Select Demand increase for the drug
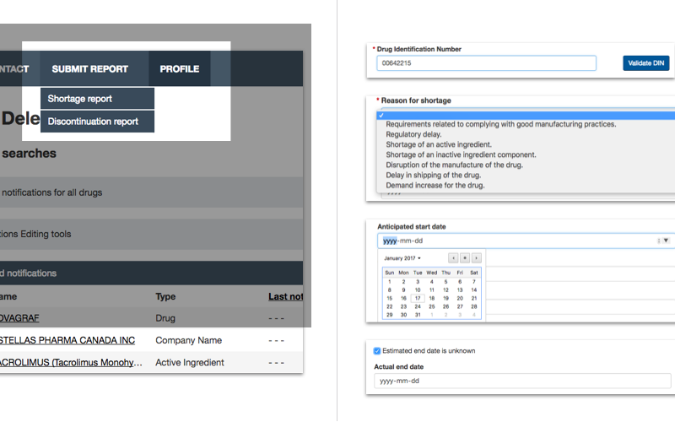Image resolution: width=675 pixels, height=422 pixels. click(x=435, y=185)
